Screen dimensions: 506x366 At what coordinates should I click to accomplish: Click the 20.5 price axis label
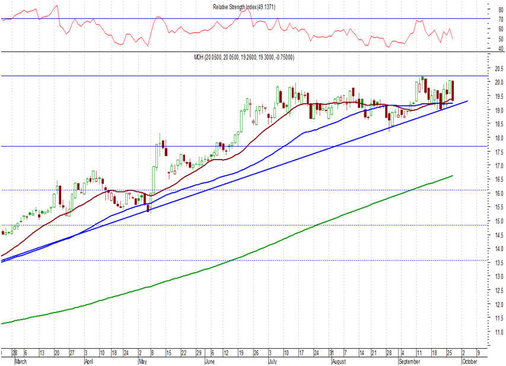[499, 68]
